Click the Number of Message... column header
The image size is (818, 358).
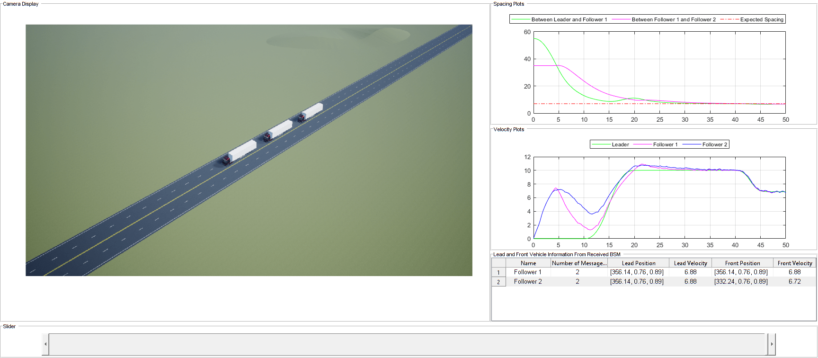579,263
